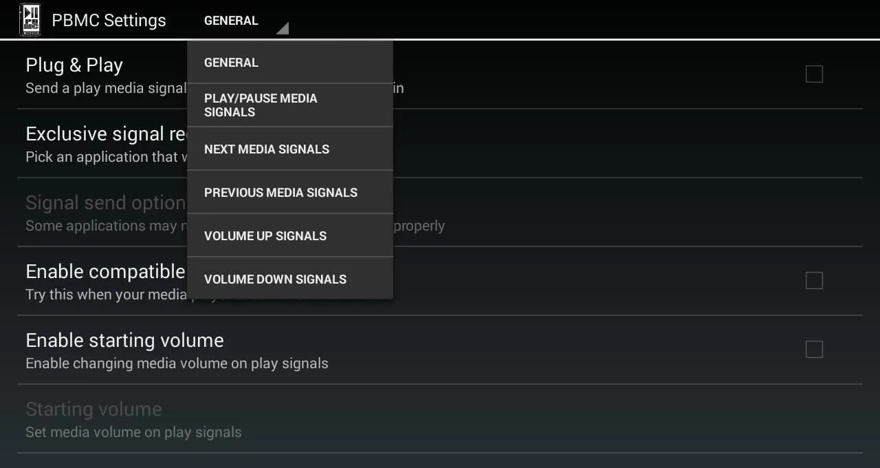The height and width of the screenshot is (468, 880).
Task: Tap Enable compatible mode row title
Action: coord(105,271)
